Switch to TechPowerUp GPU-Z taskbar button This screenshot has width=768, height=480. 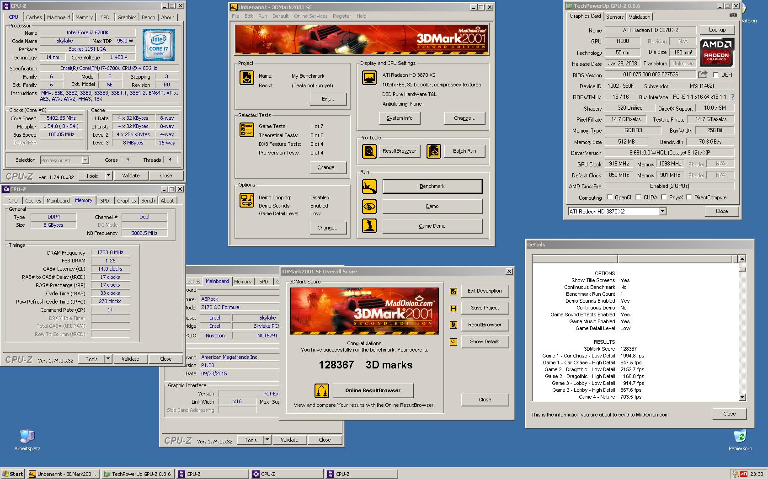click(137, 474)
